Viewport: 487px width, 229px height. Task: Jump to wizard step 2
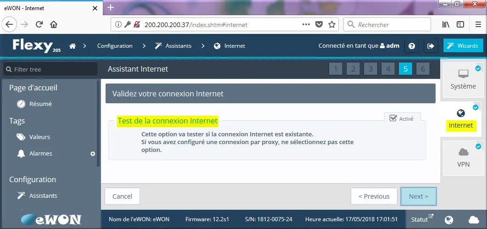tap(353, 69)
